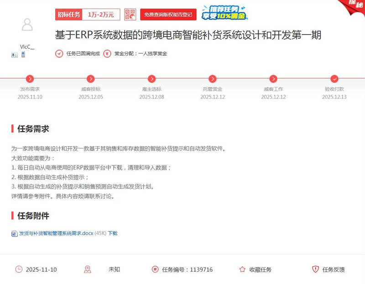Screen dimensions: 365x284
Task: Click the 未知 location pin icon
Action: [88, 269]
